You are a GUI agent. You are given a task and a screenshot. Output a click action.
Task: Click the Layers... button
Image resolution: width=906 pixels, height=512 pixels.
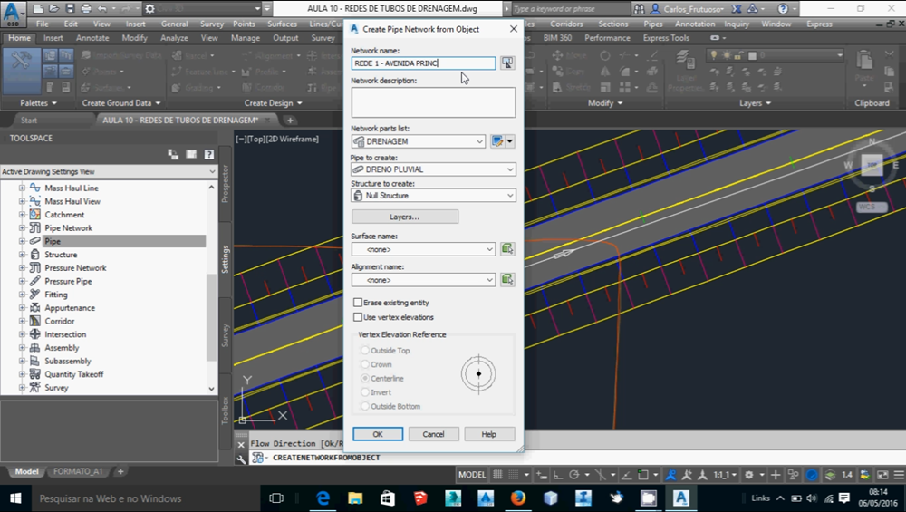tap(404, 217)
